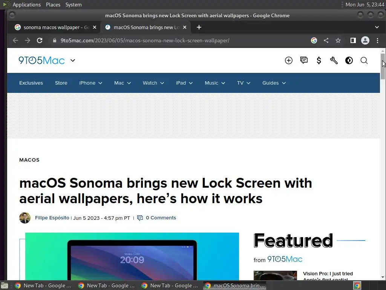Click the wrench tools icon
Image resolution: width=386 pixels, height=290 pixels.
click(334, 60)
